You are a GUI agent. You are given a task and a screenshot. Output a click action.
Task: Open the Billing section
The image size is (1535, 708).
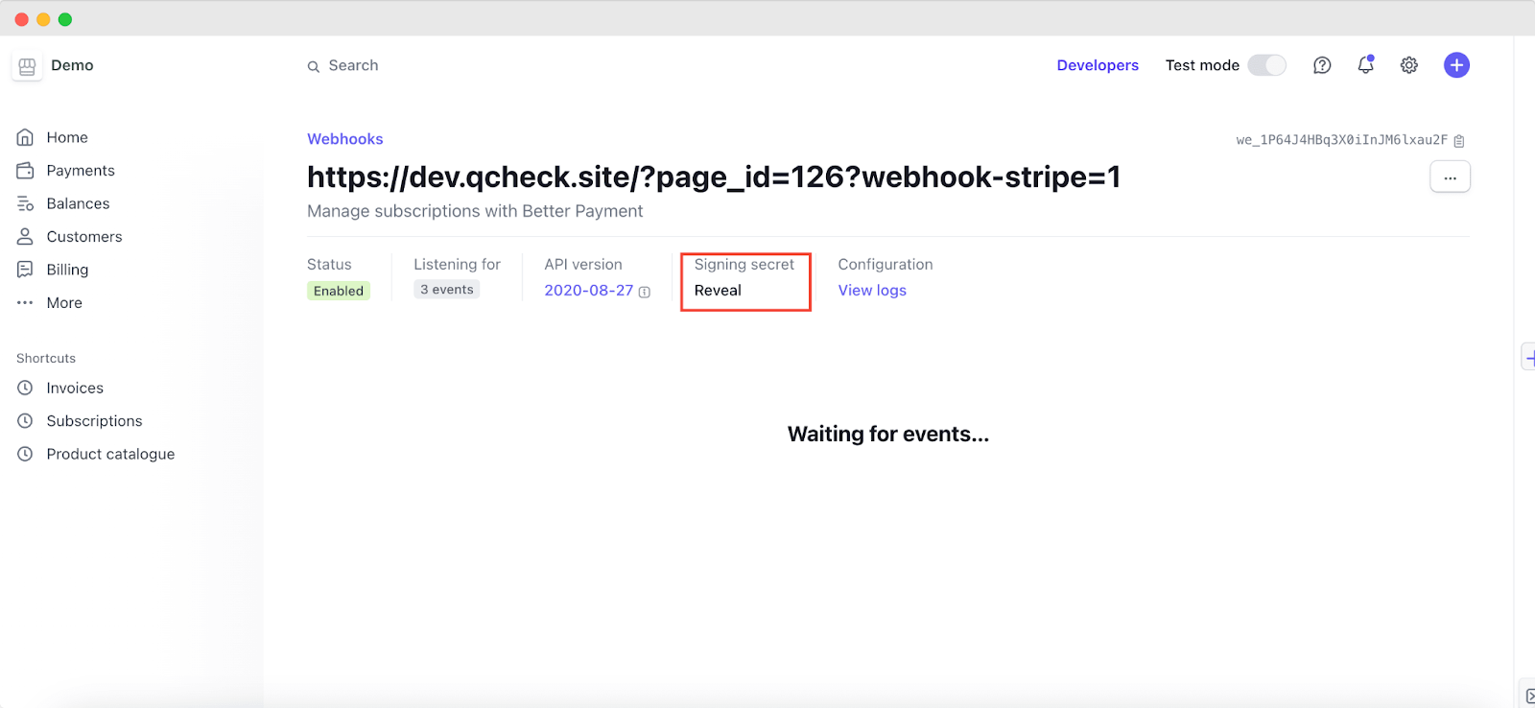coord(67,270)
